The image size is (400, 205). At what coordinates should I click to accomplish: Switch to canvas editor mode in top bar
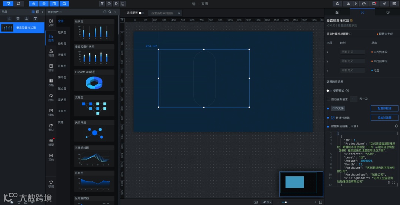[8, 4]
